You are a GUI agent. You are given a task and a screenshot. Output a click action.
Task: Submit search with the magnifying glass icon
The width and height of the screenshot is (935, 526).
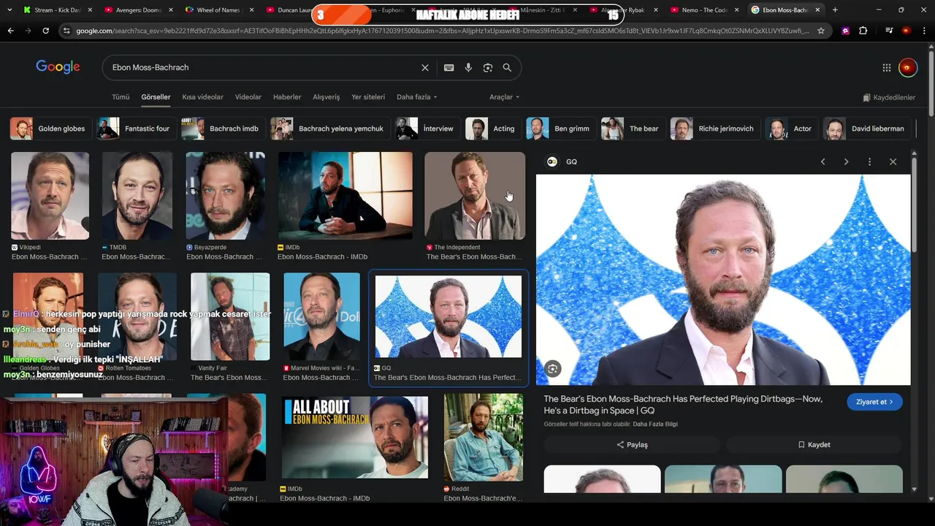(507, 67)
